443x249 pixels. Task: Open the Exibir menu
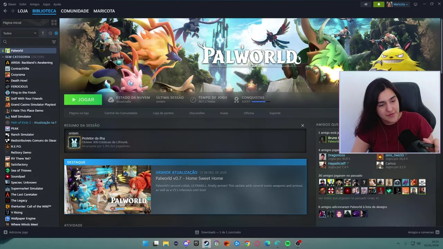point(23,4)
